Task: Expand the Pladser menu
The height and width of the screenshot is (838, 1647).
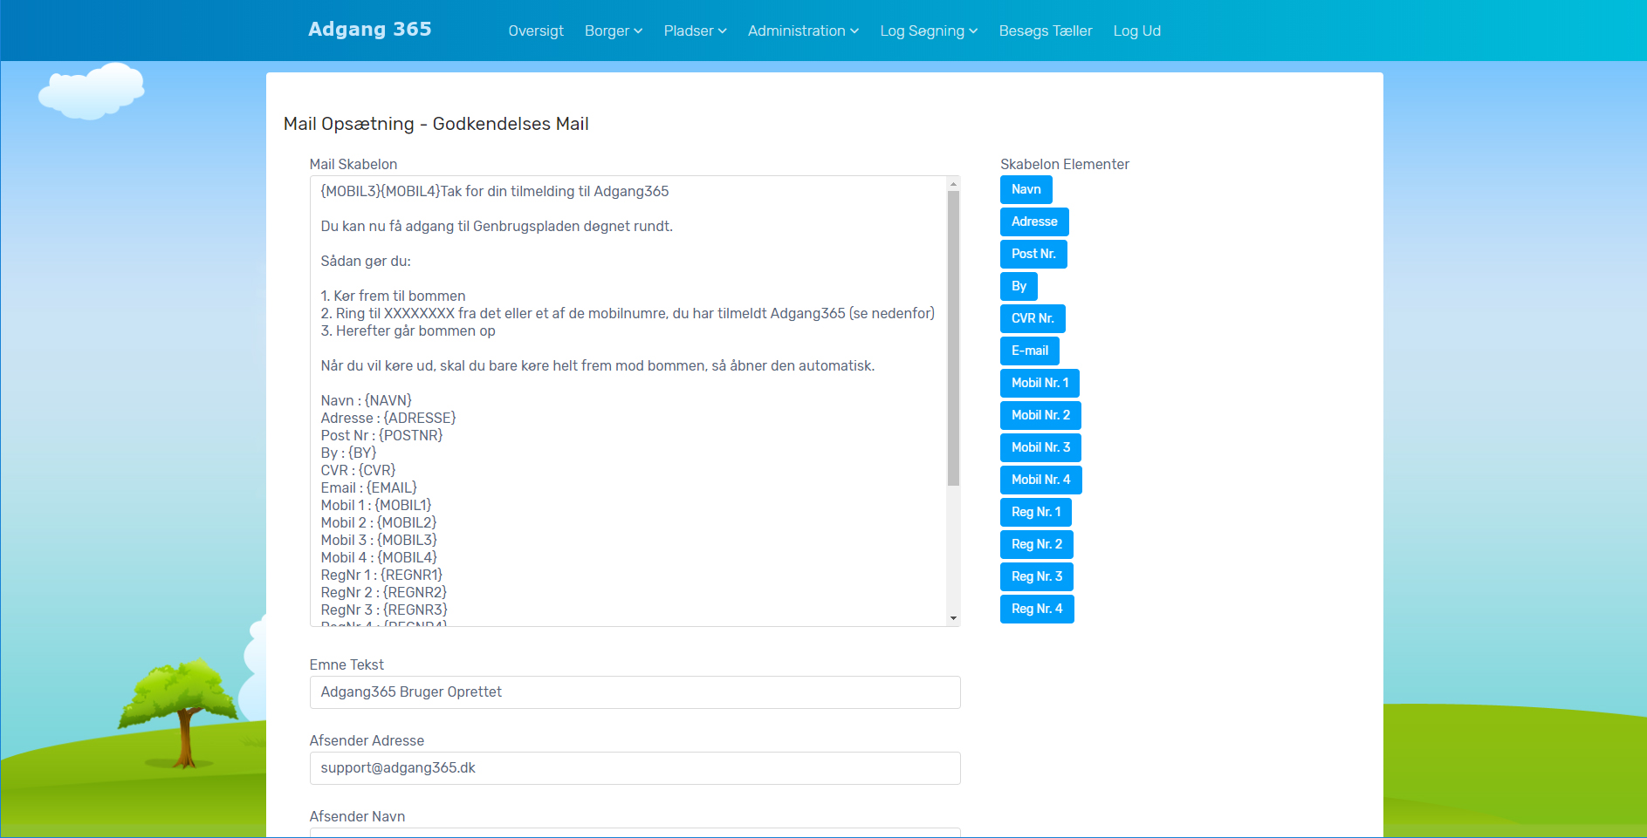Action: tap(695, 31)
